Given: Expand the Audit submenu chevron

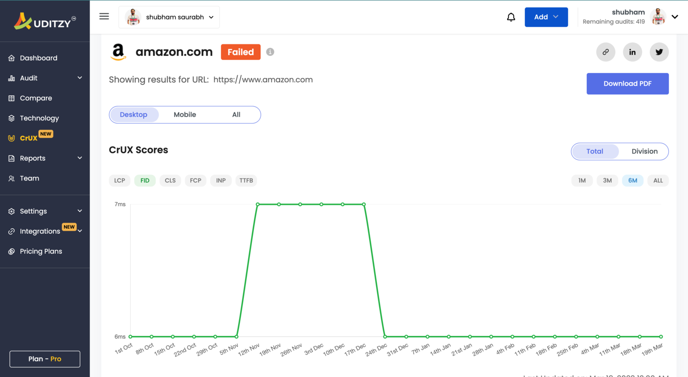Looking at the screenshot, I should point(80,78).
